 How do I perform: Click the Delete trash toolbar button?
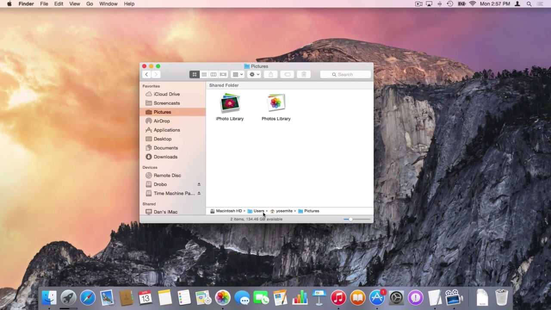tap(303, 74)
